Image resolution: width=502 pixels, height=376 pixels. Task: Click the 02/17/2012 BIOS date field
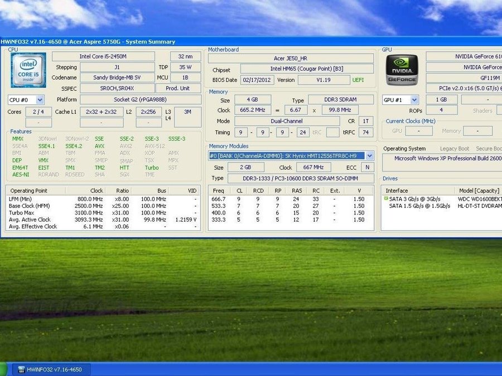coord(257,80)
